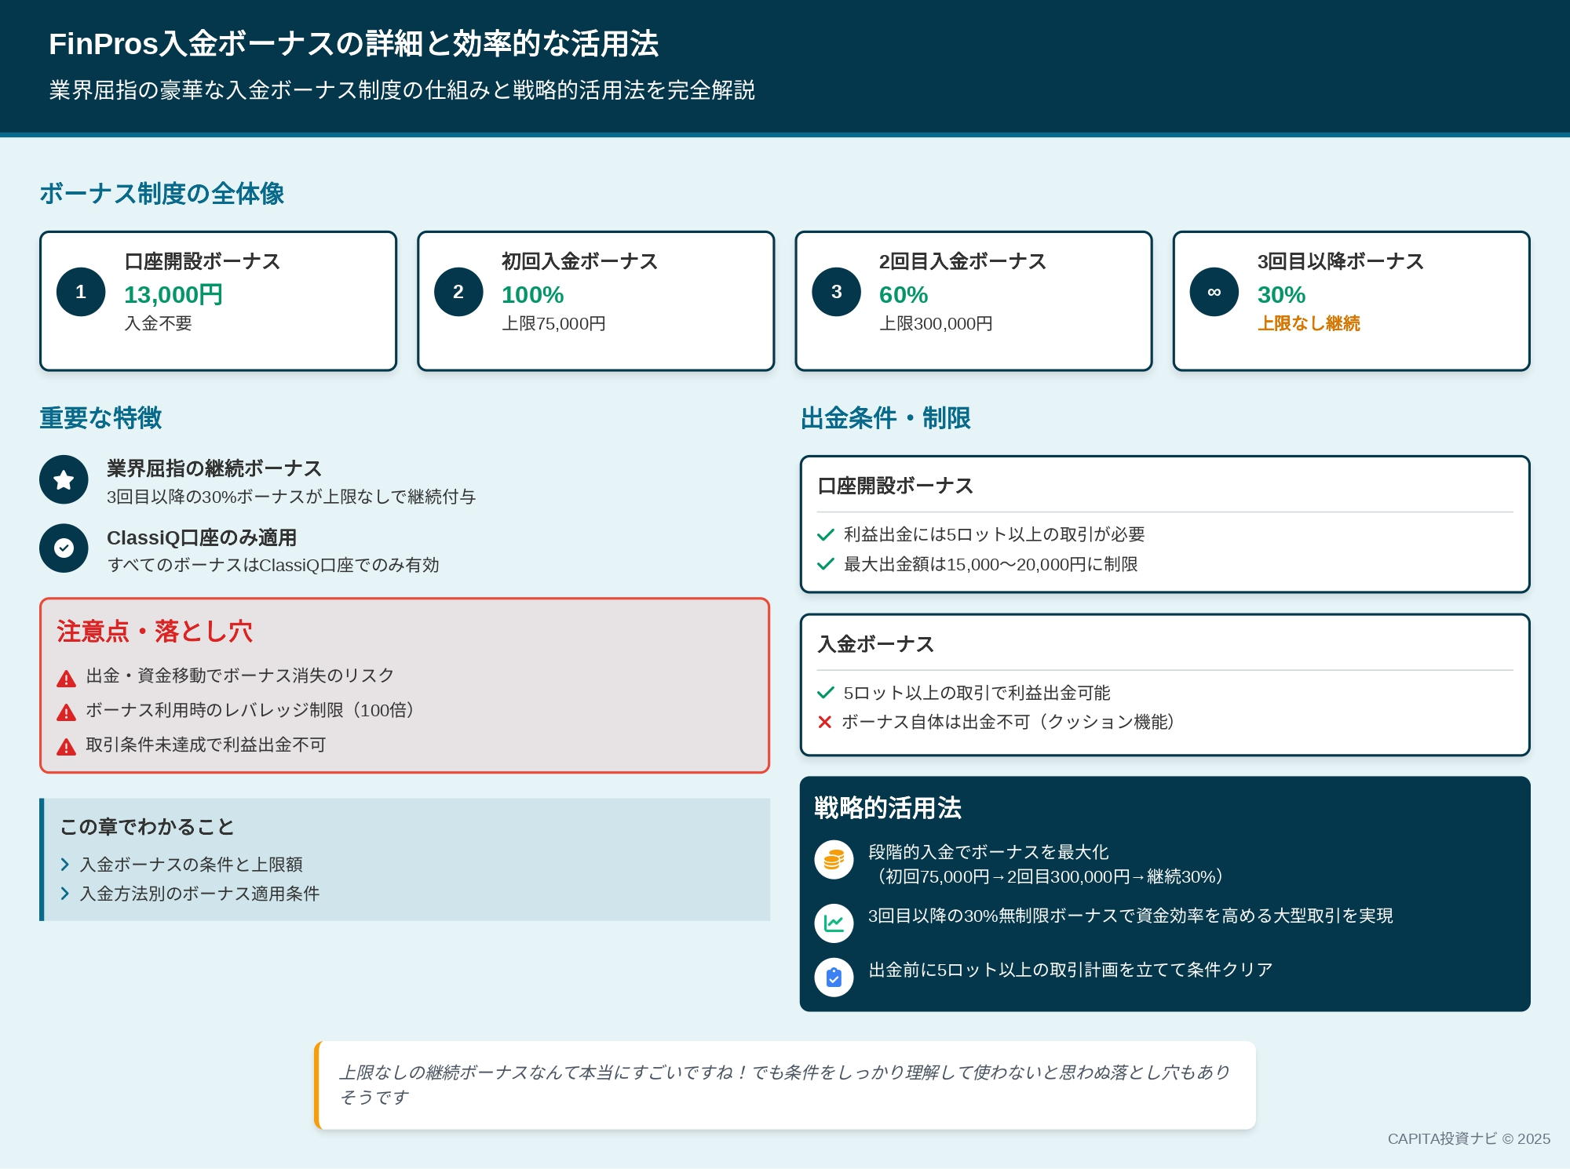Click the number 3 circle badge
This screenshot has width=1570, height=1169.
836,292
